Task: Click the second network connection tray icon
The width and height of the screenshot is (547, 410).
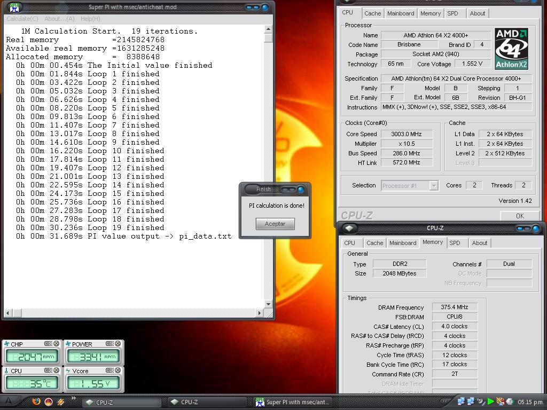Action: pos(471,401)
